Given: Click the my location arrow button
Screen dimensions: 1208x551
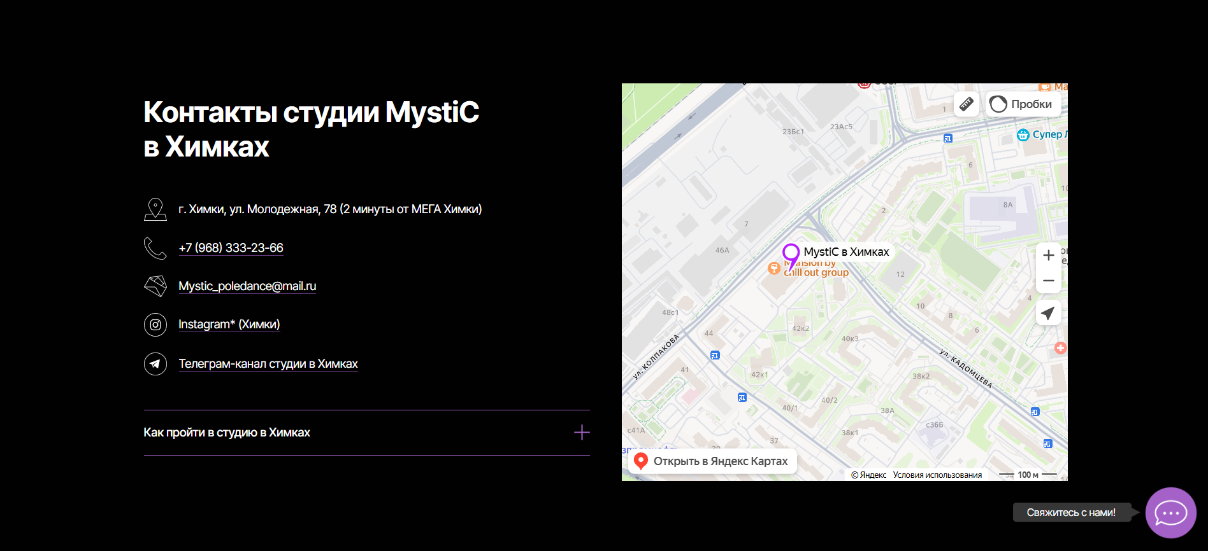Looking at the screenshot, I should 1048,313.
